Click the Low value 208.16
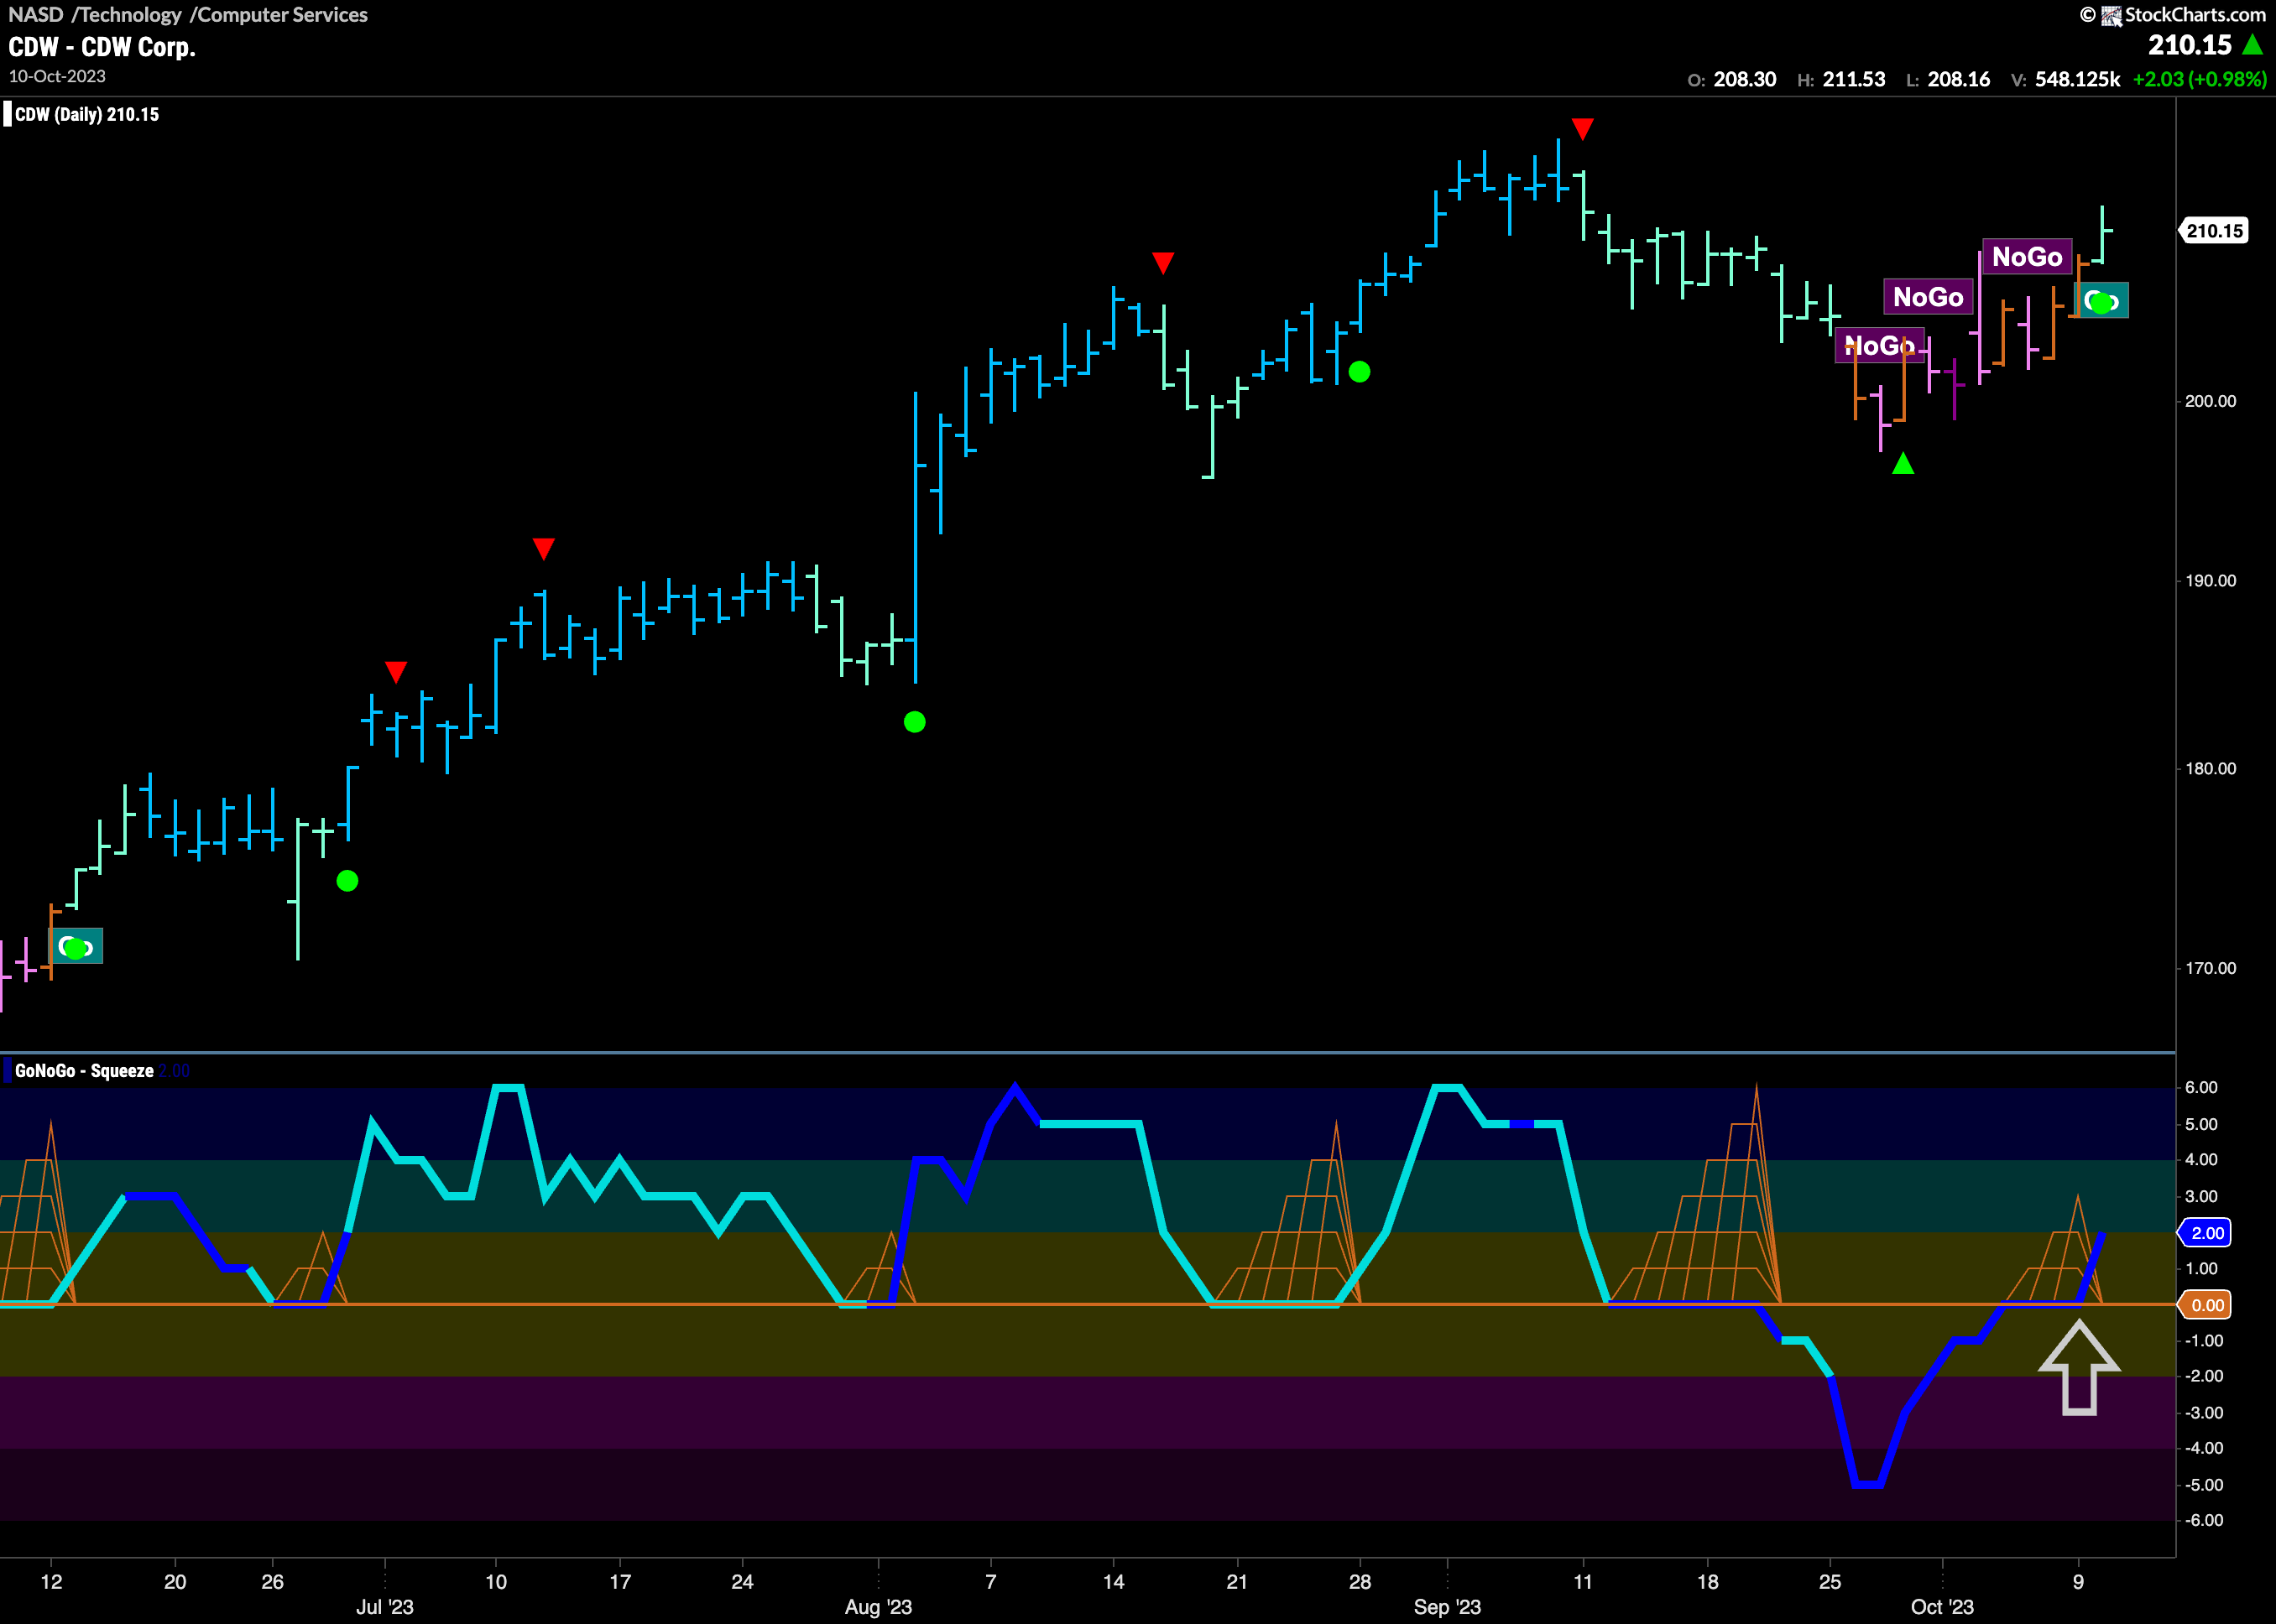This screenshot has height=1624, width=2276. tap(1959, 79)
